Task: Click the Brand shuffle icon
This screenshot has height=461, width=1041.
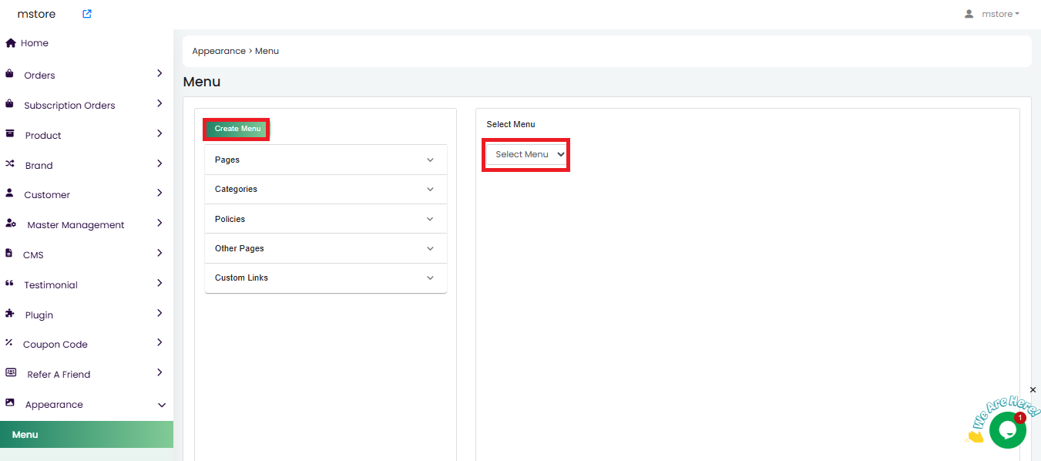Action: click(10, 164)
